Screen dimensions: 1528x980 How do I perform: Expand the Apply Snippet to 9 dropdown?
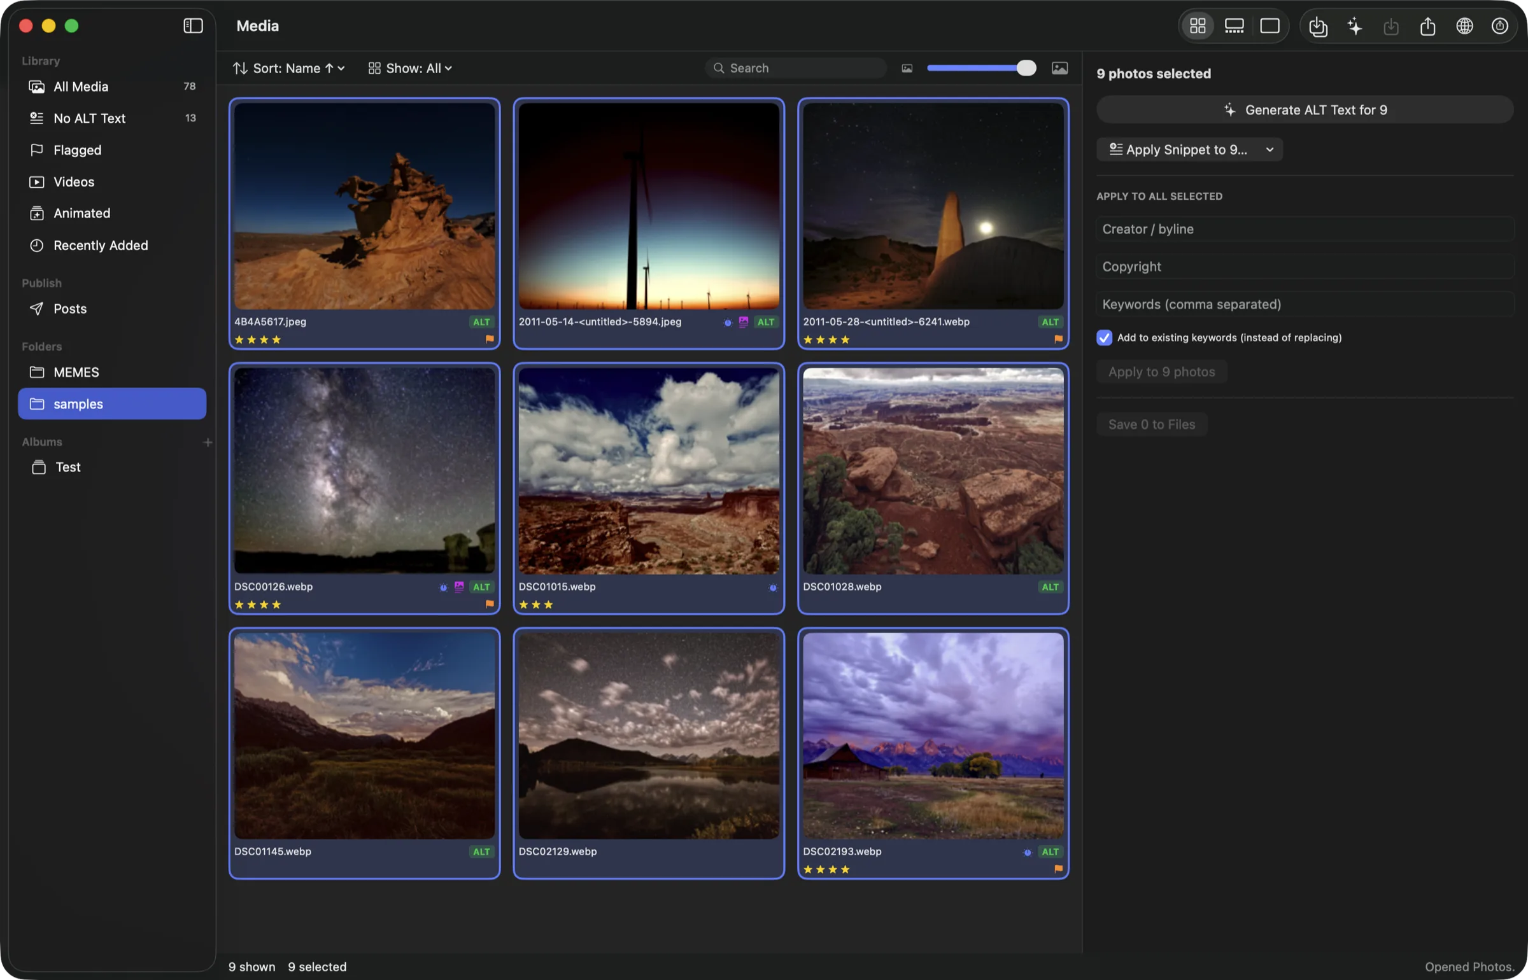point(1189,150)
